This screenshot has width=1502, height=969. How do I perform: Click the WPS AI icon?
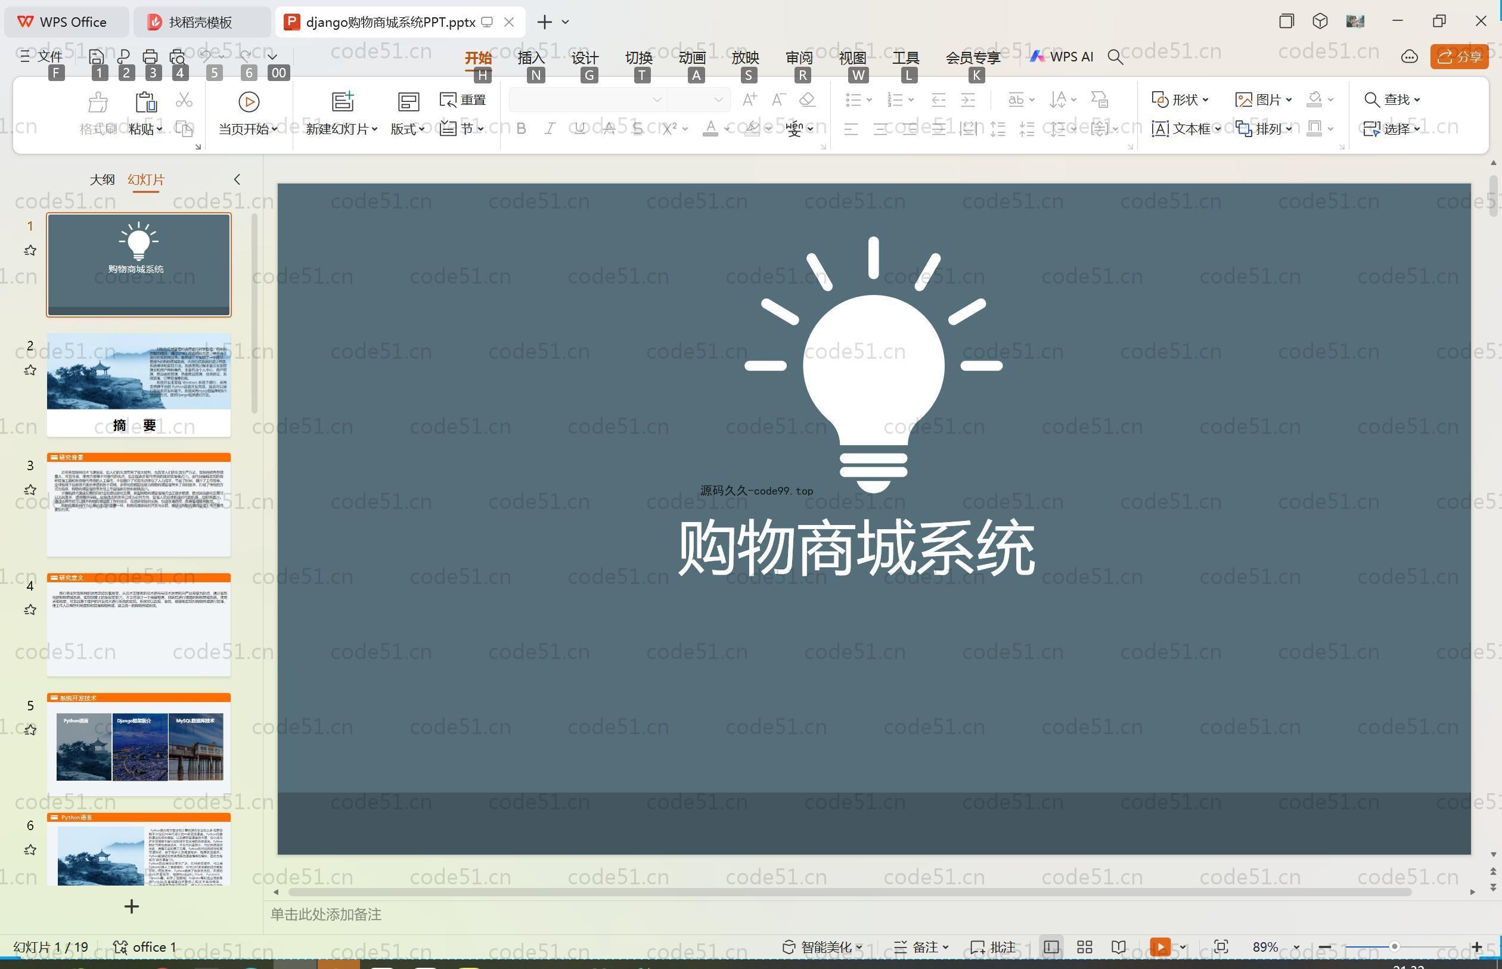(x=1062, y=57)
